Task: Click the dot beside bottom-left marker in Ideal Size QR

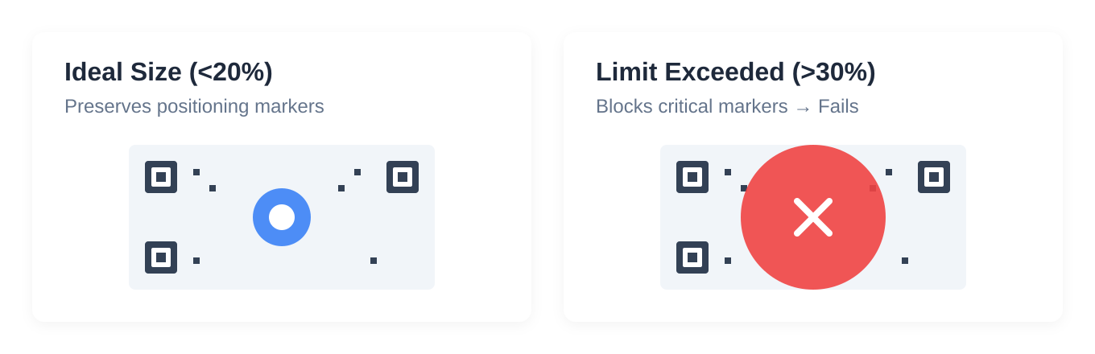Action: click(x=196, y=261)
